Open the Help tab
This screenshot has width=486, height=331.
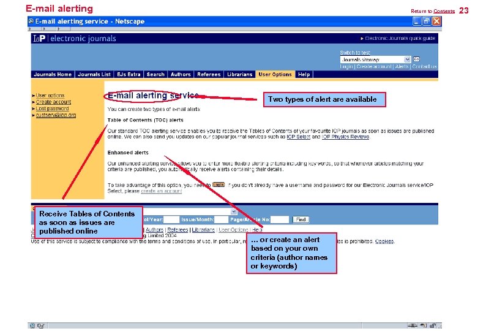304,75
